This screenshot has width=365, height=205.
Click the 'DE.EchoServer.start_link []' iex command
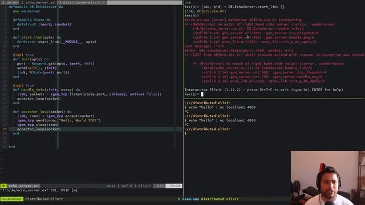(x=256, y=7)
